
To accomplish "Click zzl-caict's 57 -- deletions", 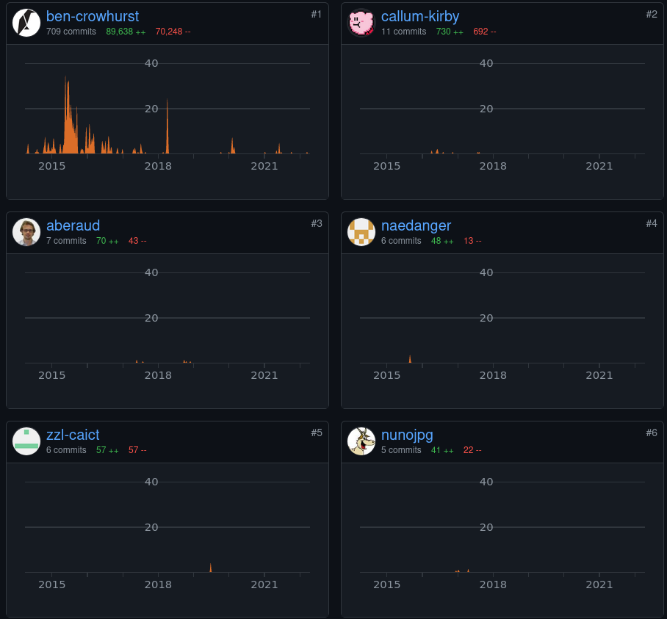I will (x=137, y=450).
